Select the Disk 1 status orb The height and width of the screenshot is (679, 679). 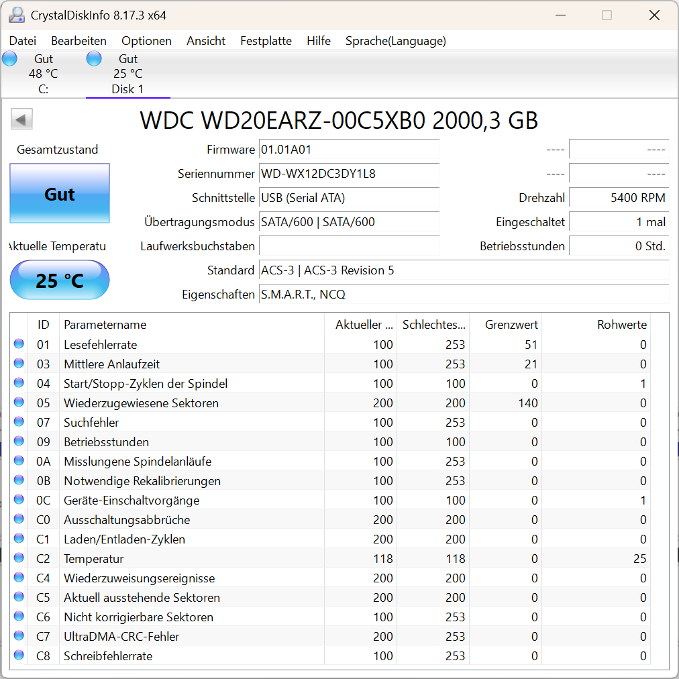point(94,58)
